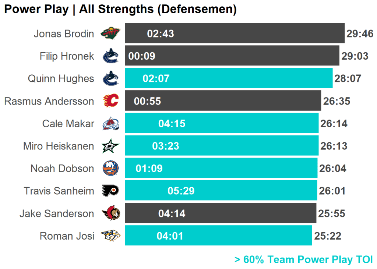This screenshot has height=269, width=377.
Task: Select the Ottawa Senators logo icon
Action: 110,213
